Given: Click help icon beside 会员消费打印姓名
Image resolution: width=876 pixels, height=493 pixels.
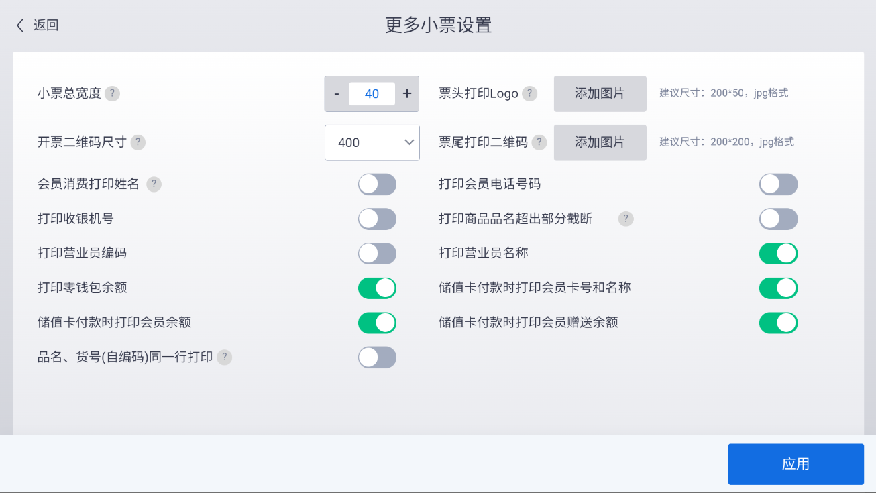Looking at the screenshot, I should (154, 184).
